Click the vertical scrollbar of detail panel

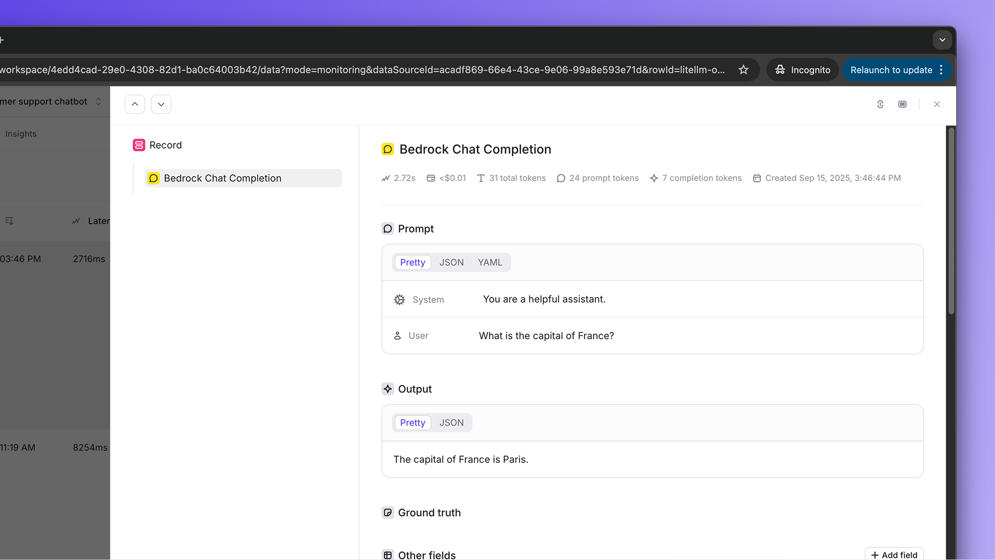(x=951, y=221)
